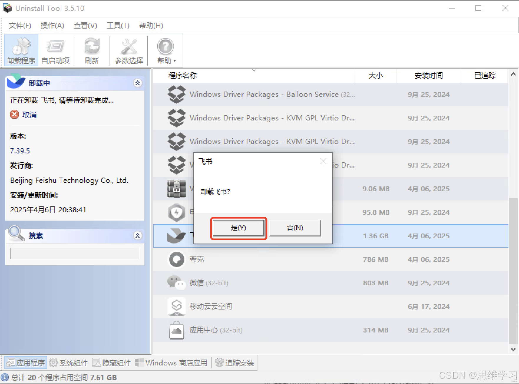Click the second KVM GPL Virtio driver icon
The image size is (519, 384).
(x=177, y=142)
